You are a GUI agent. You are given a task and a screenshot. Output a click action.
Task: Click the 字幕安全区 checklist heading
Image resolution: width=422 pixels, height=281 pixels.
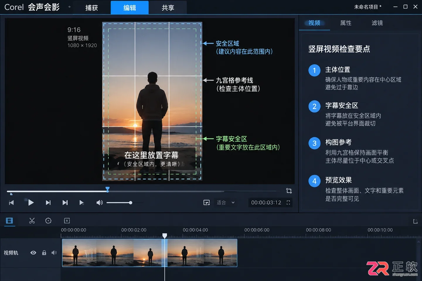click(342, 105)
